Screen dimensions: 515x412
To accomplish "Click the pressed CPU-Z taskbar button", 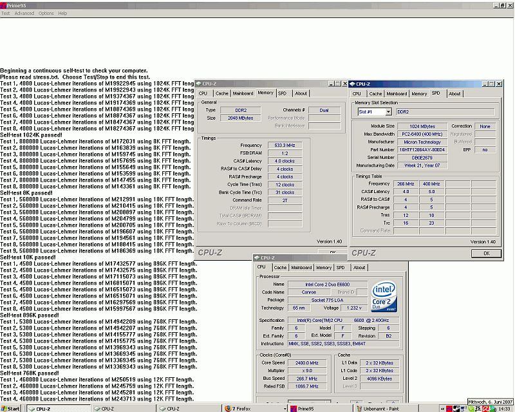I will click(x=59, y=408).
